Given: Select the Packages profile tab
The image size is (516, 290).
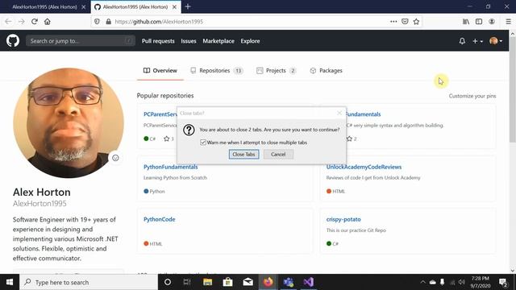Looking at the screenshot, I should pos(326,71).
